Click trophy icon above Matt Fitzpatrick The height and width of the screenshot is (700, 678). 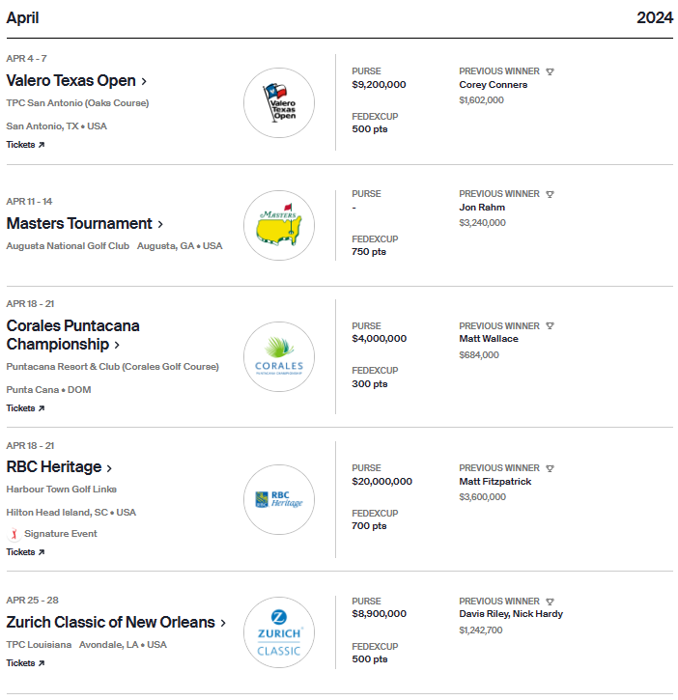click(550, 468)
